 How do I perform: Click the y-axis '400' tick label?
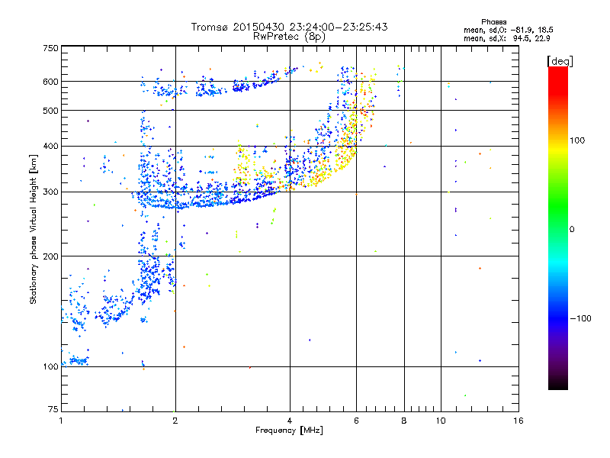click(50, 146)
